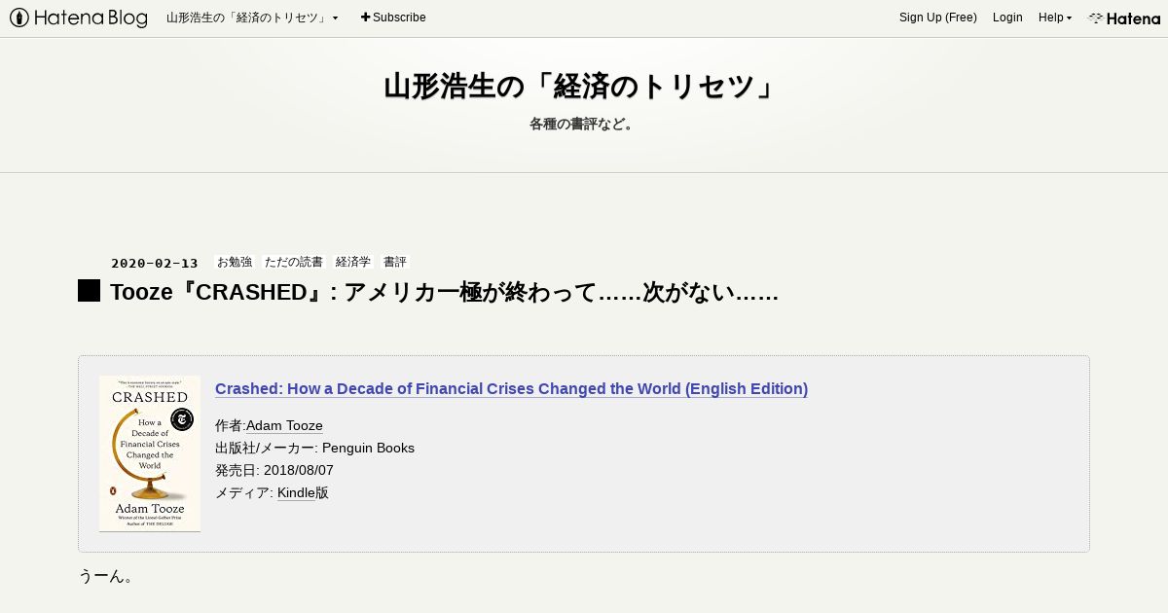Open author Adam Tooze link
This screenshot has height=613, width=1168.
point(284,425)
